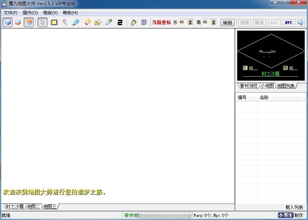The height and width of the screenshot is (220, 308).
Task: Select the eyedropper tool
Action: click(x=109, y=22)
